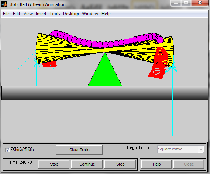The height and width of the screenshot is (174, 210).
Task: Open the View menu
Action: click(28, 14)
